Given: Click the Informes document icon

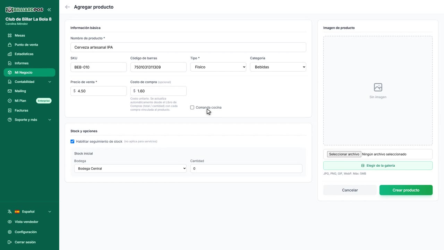Looking at the screenshot, I should (10, 63).
